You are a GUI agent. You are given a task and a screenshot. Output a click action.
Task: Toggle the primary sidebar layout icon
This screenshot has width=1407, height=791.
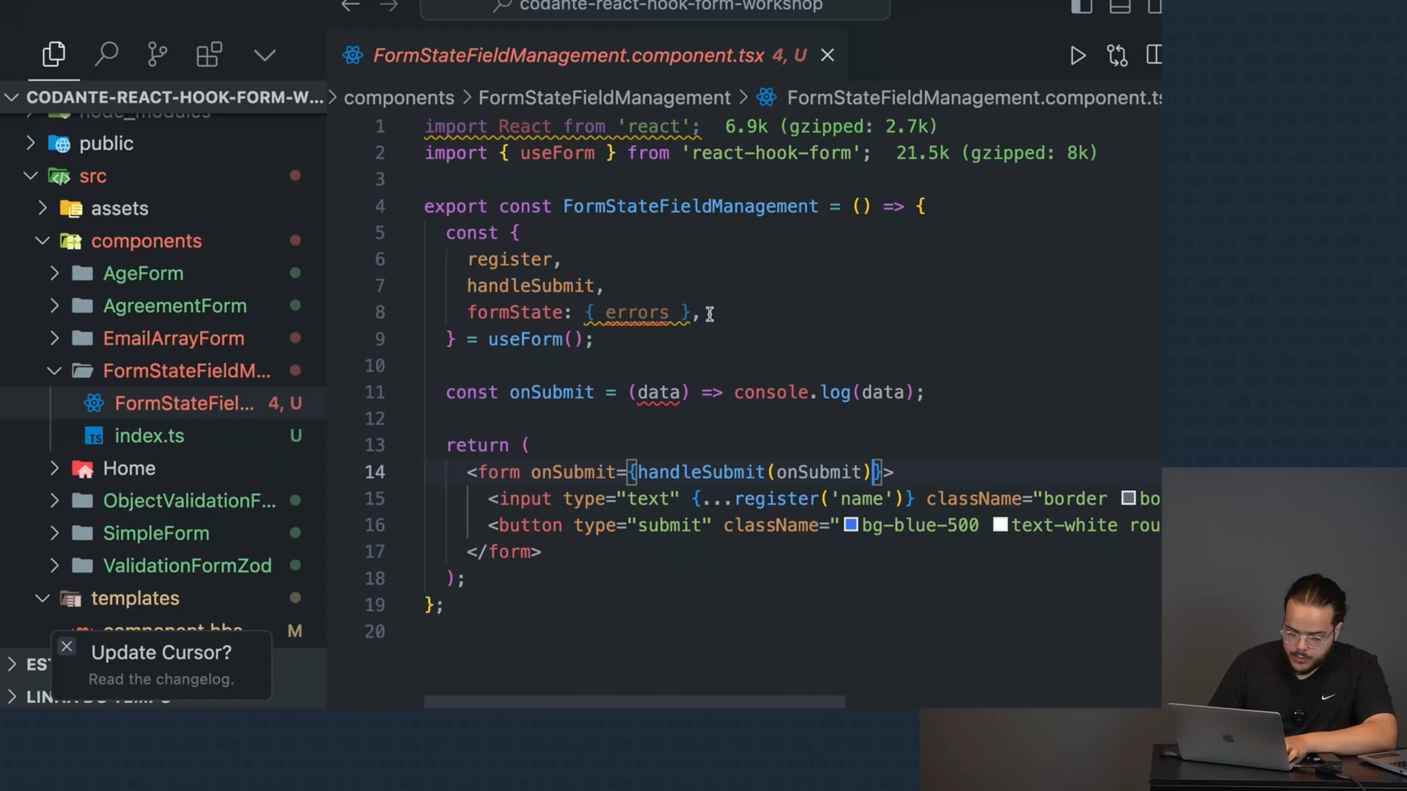(x=1081, y=7)
